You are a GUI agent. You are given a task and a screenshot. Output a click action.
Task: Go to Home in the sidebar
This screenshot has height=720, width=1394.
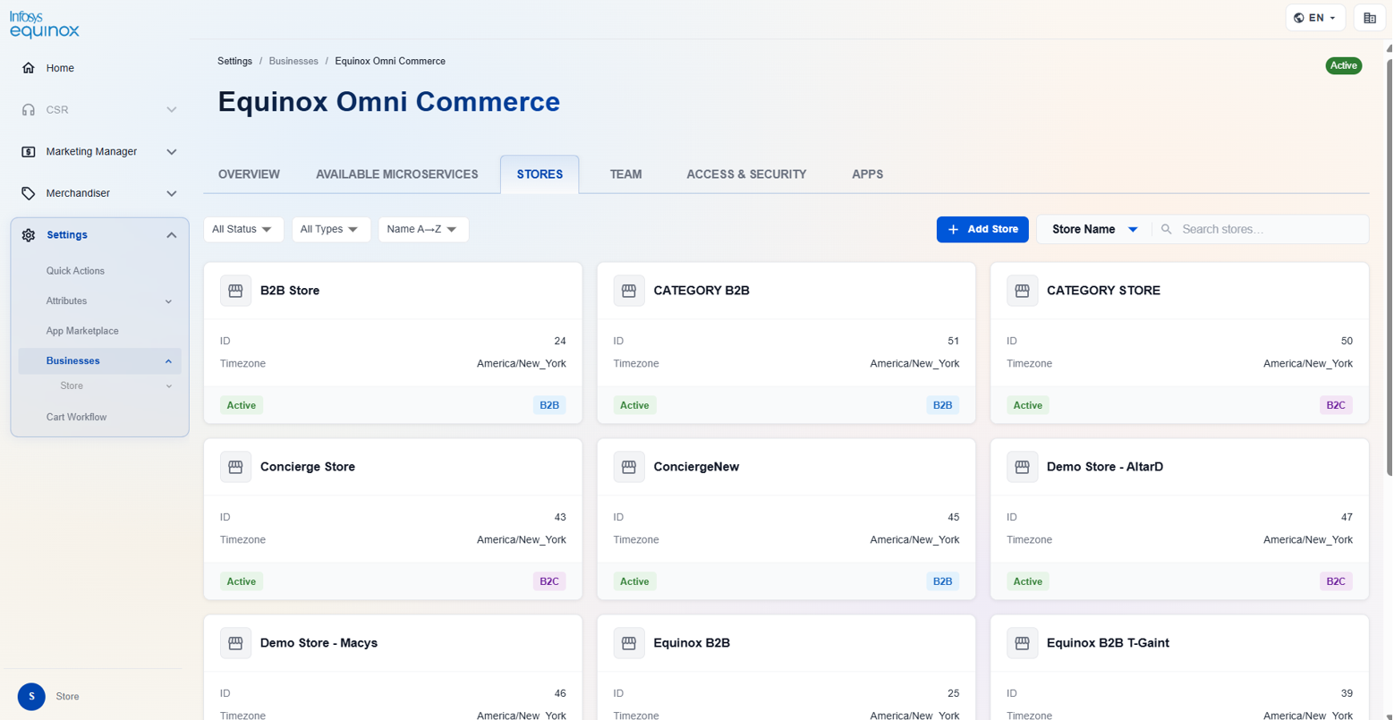click(60, 68)
